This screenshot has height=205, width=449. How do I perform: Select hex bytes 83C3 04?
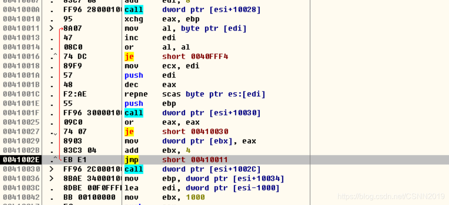point(80,151)
